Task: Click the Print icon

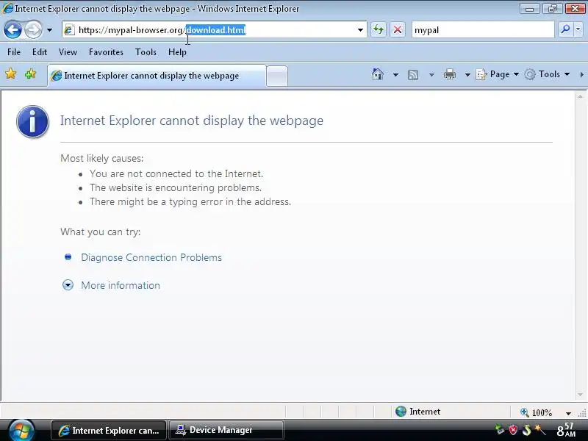Action: (x=450, y=75)
